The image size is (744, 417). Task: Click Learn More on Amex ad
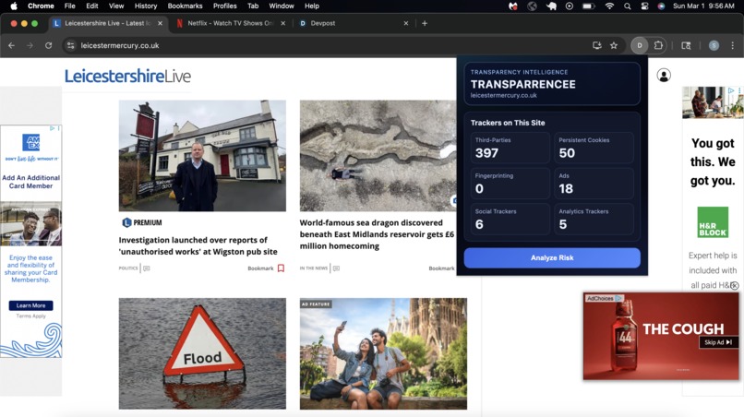coord(30,305)
